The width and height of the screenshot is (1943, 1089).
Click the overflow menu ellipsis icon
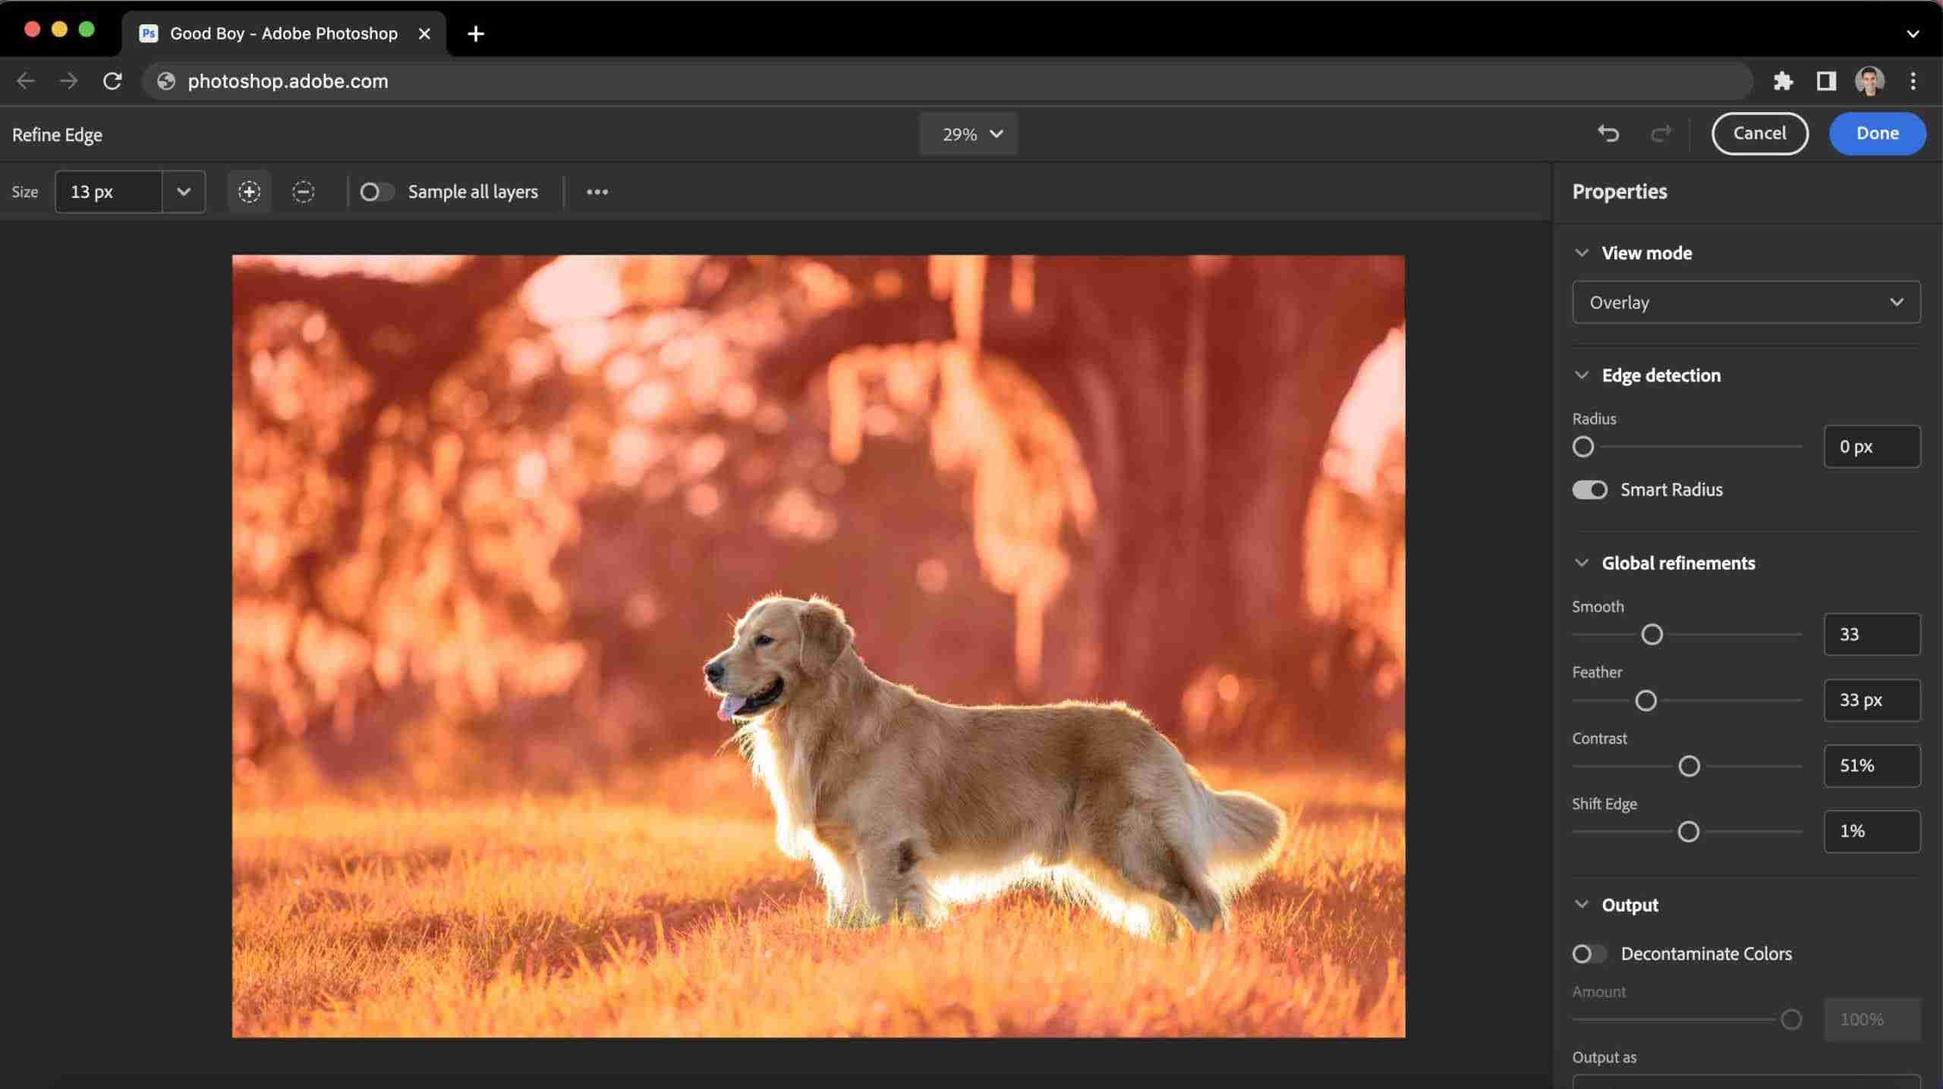click(598, 190)
